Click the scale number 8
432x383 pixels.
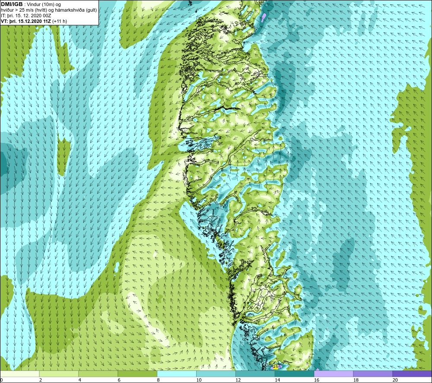click(x=159, y=380)
